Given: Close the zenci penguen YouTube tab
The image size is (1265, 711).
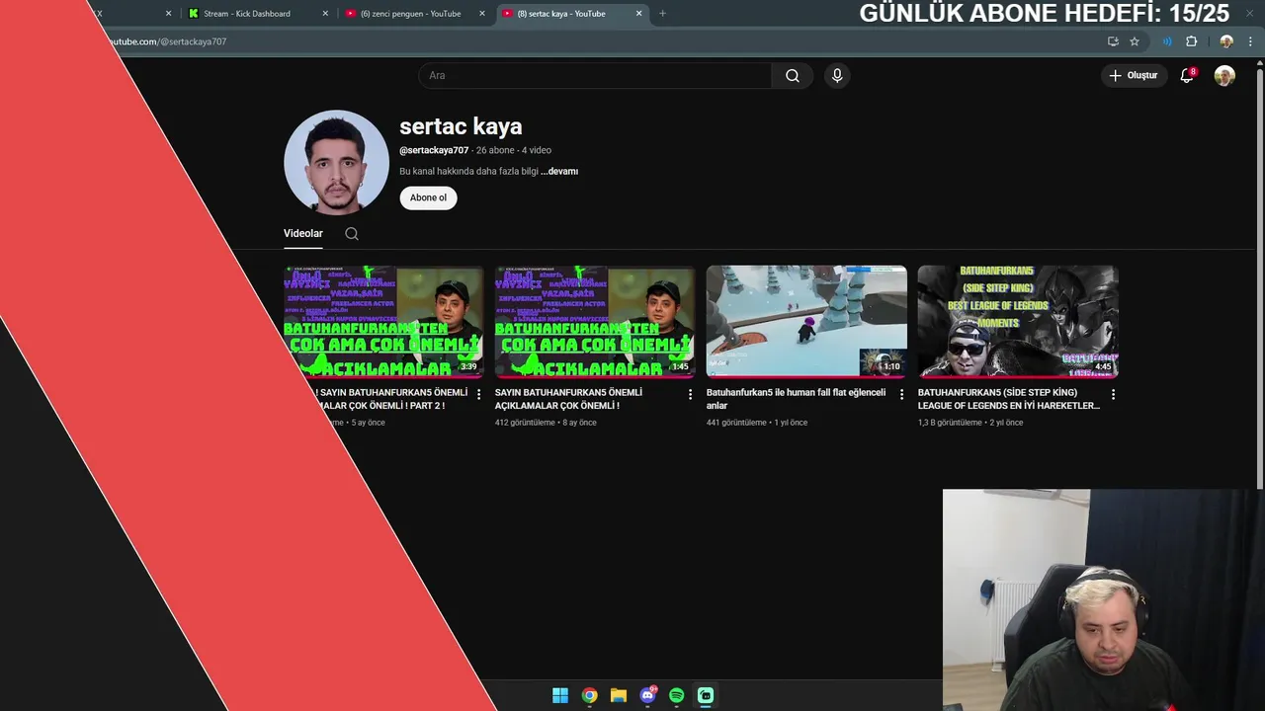Looking at the screenshot, I should click(482, 14).
